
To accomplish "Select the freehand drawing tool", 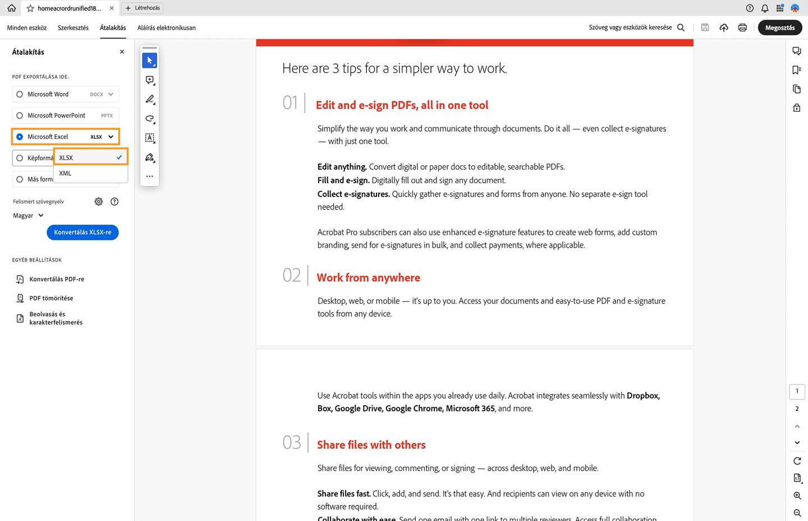I will 149,119.
